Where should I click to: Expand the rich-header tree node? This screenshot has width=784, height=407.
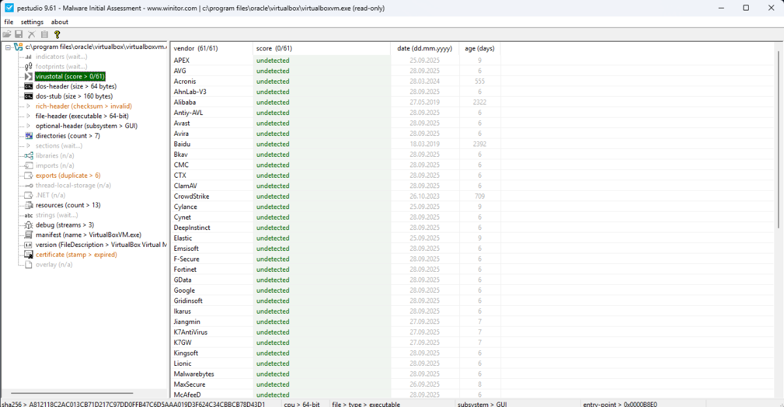click(29, 106)
